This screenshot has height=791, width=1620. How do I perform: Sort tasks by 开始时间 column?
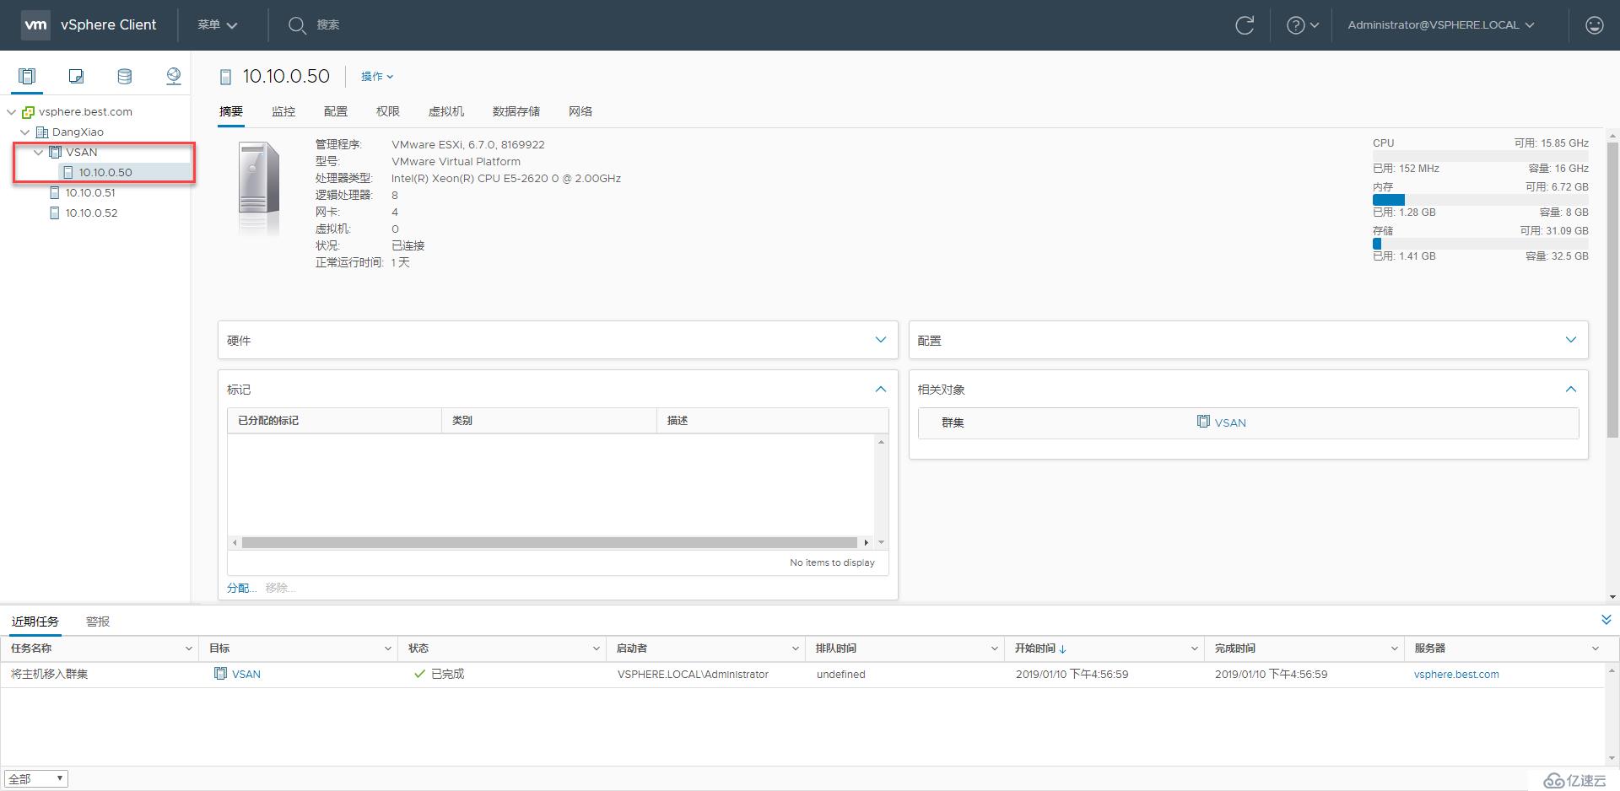[1035, 648]
